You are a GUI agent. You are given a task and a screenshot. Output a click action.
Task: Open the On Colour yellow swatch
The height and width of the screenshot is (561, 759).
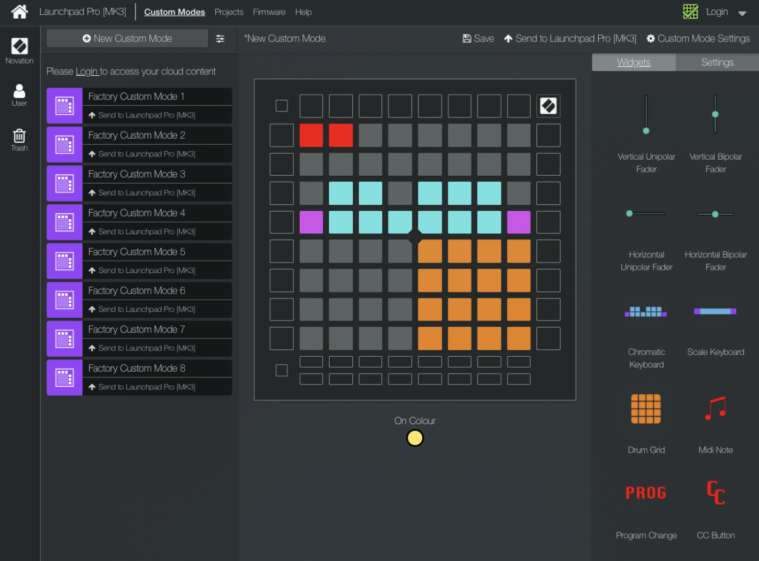click(x=415, y=438)
